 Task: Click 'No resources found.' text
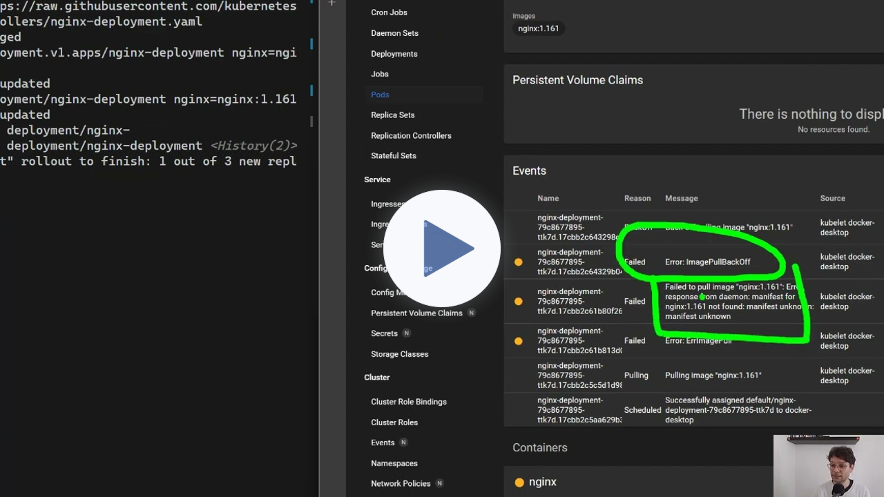(x=834, y=130)
